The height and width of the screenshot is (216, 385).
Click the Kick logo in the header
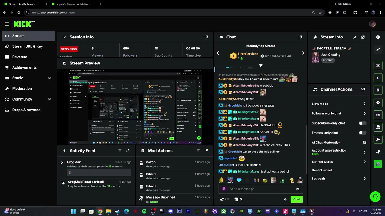point(24,24)
